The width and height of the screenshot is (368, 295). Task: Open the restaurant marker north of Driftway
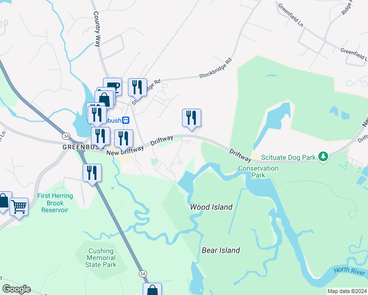[x=191, y=118]
